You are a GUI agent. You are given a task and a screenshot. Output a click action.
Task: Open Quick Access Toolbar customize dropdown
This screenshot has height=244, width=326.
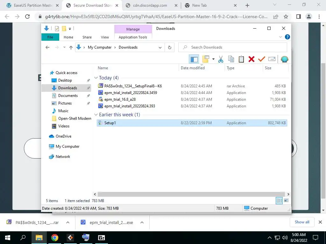click(x=70, y=29)
